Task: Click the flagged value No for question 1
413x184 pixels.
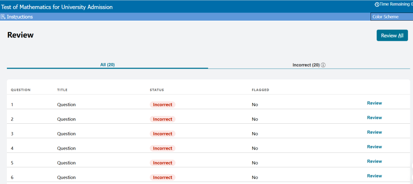Action: [x=255, y=105]
